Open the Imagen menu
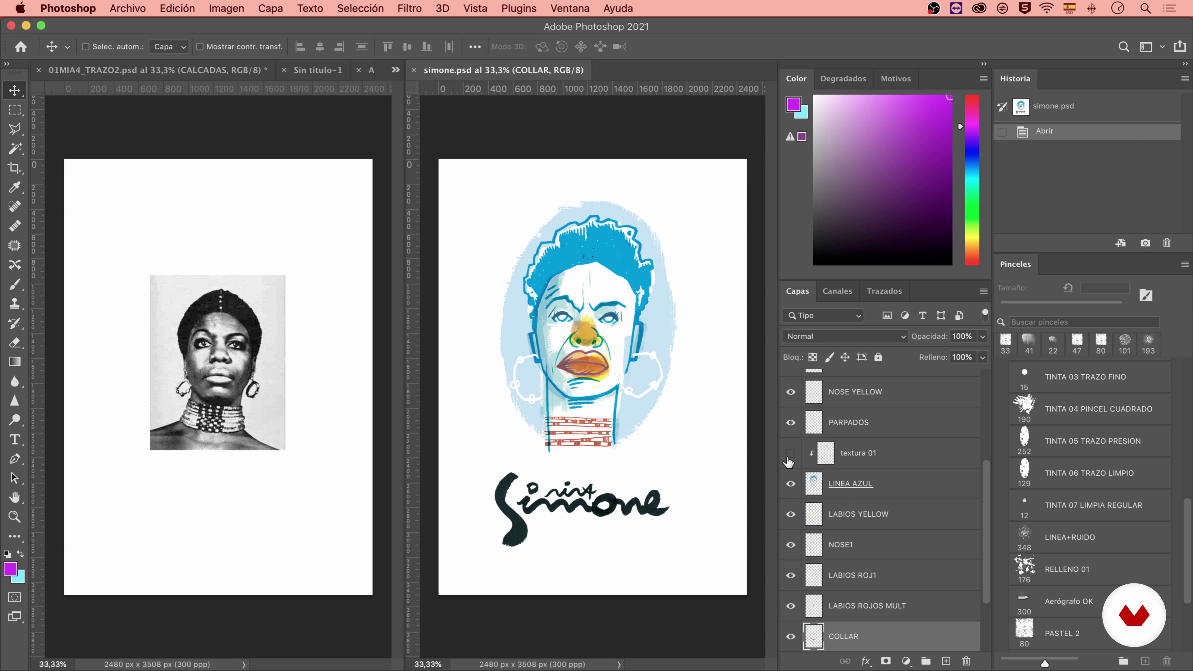Screen dimensions: 1193x671 (226, 8)
